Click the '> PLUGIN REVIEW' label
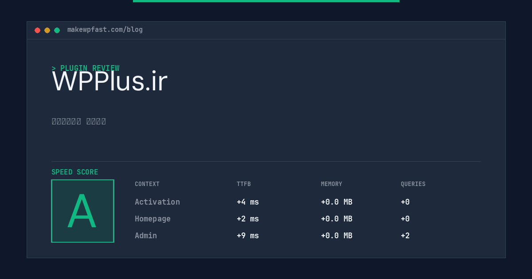The width and height of the screenshot is (532, 279). (86, 68)
